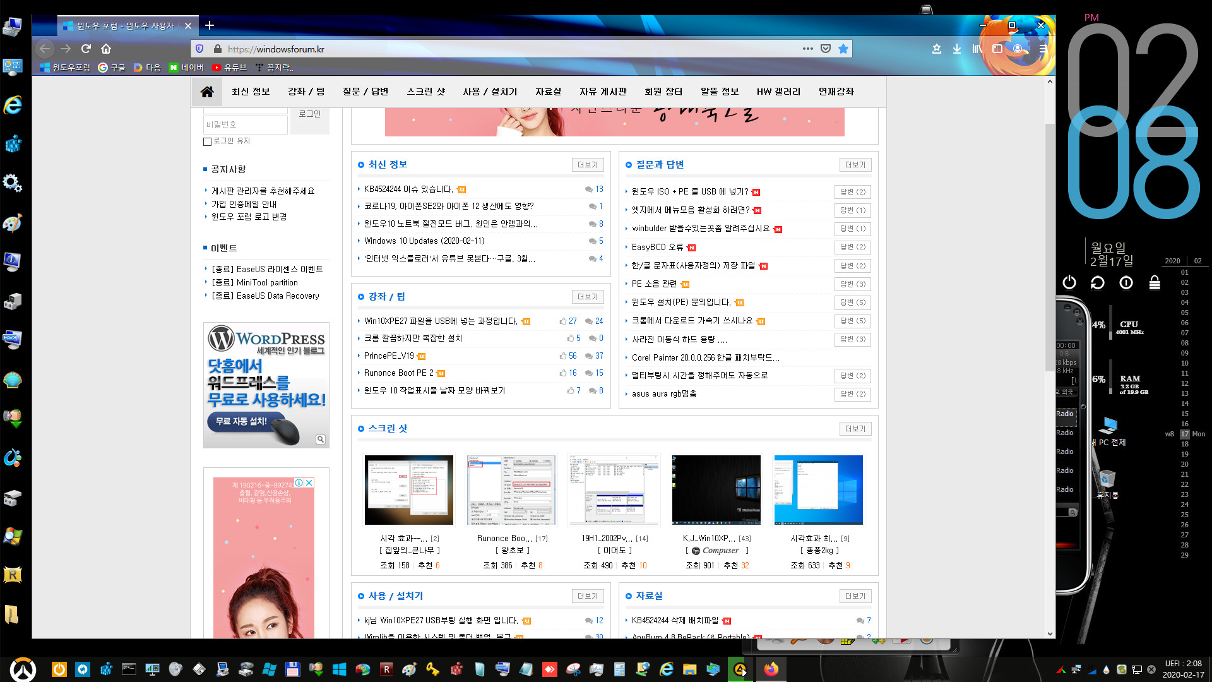Open the 네이버 bookmark

186,68
